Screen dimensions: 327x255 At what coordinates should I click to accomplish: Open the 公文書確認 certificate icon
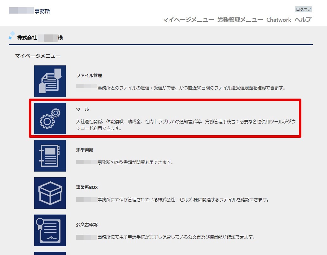(50, 230)
